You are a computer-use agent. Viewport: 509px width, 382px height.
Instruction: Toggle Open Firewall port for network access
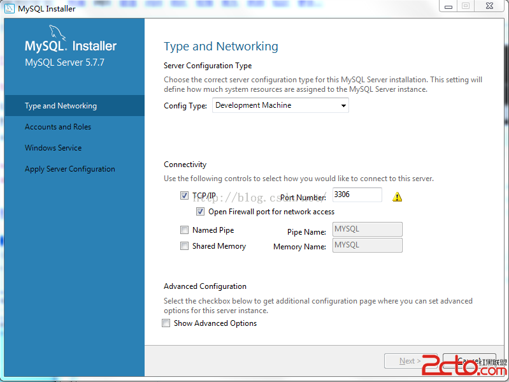201,212
